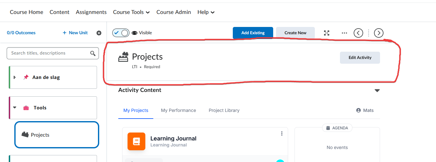436x162 pixels.
Task: Go to next activity arrow
Action: 379,33
